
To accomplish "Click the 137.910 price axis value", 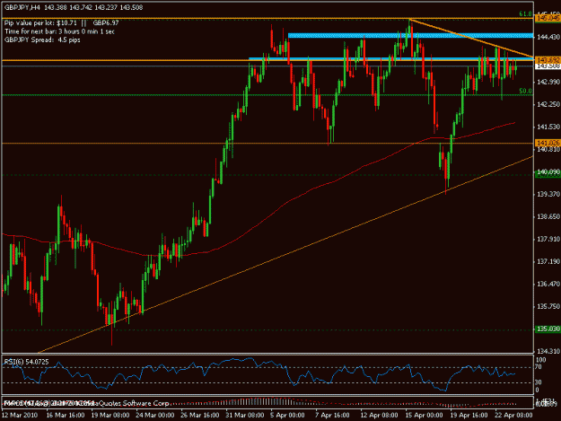I will (548, 239).
